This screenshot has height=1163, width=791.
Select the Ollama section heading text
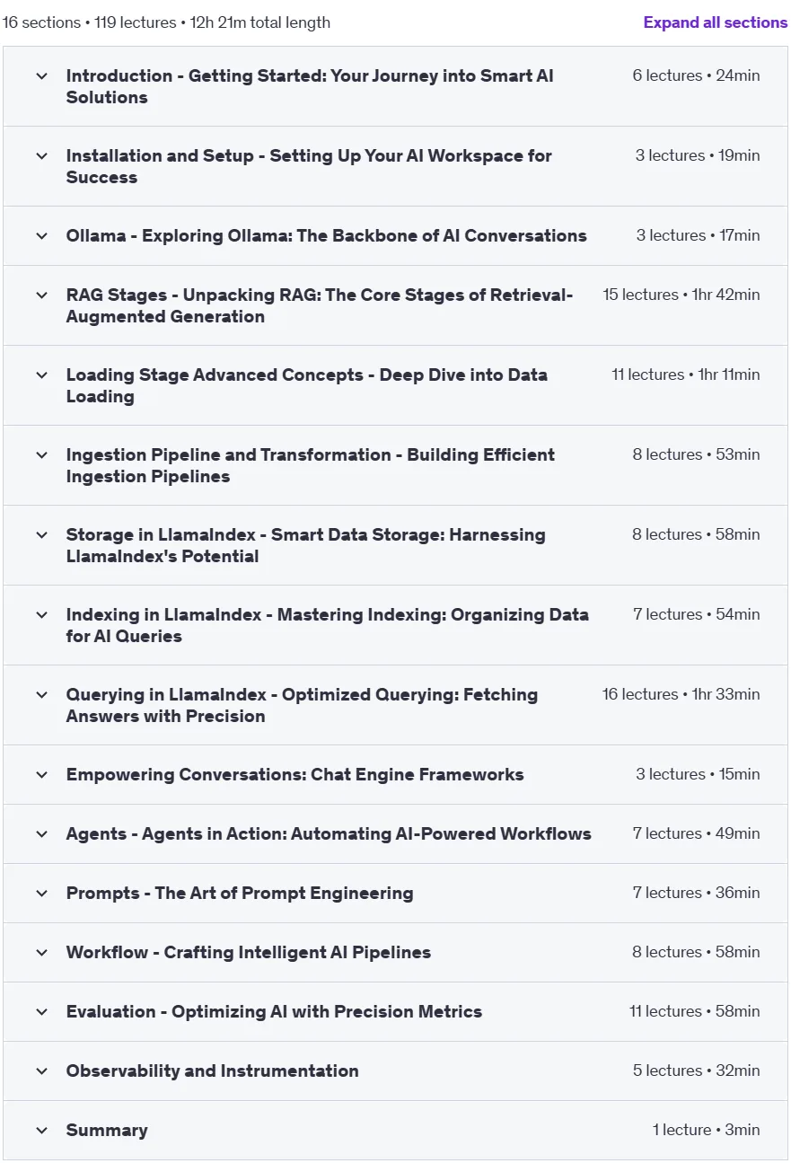[x=326, y=235]
